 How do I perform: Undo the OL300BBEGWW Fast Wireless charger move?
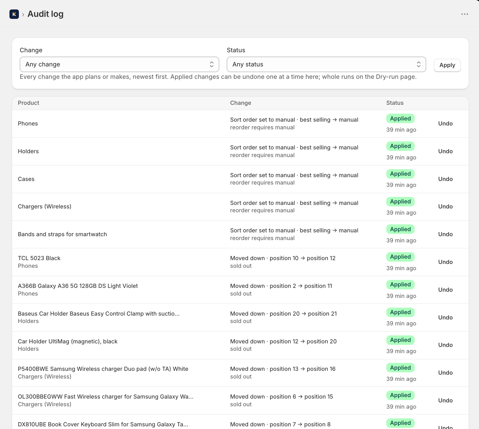pyautogui.click(x=445, y=401)
